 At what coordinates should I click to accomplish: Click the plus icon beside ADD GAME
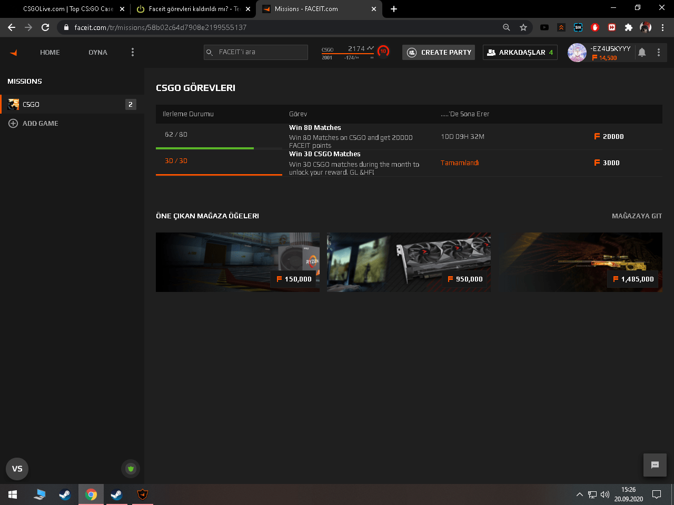pyautogui.click(x=13, y=123)
